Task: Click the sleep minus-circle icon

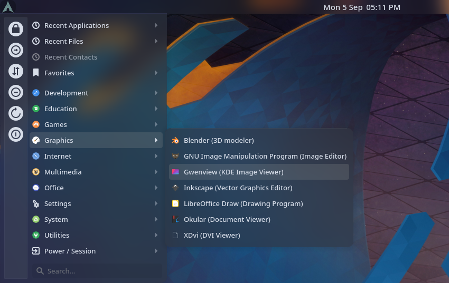Action: pyautogui.click(x=16, y=92)
